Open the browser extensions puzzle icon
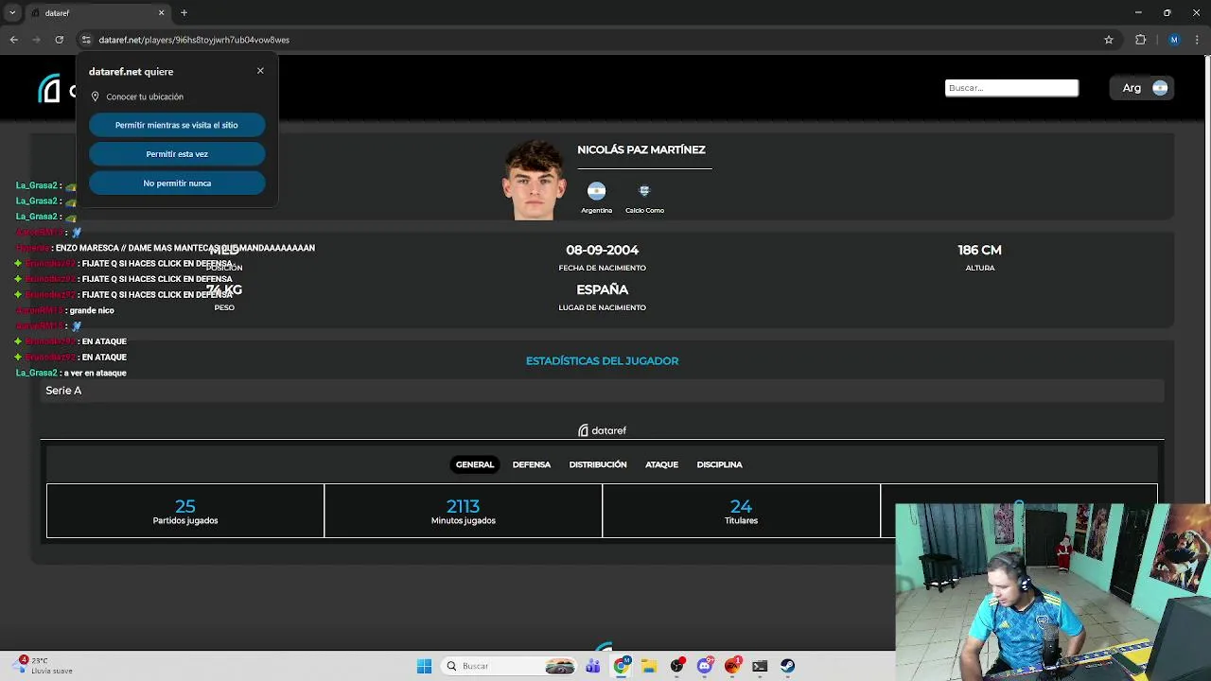Image resolution: width=1211 pixels, height=681 pixels. coord(1140,40)
